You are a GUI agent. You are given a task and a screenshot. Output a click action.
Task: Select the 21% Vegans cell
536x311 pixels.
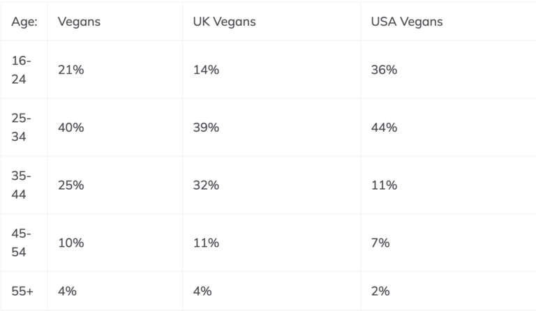coord(71,70)
